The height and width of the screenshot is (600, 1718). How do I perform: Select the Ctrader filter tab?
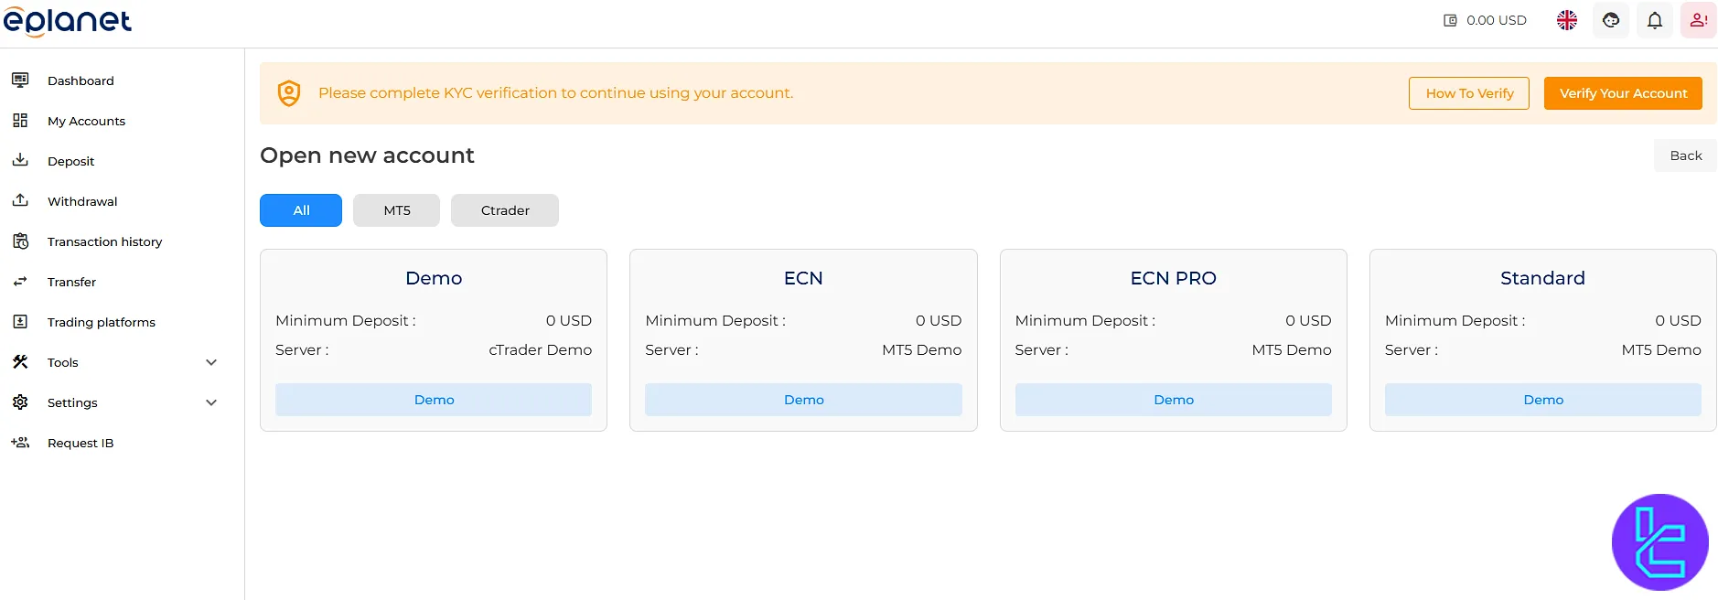505,210
